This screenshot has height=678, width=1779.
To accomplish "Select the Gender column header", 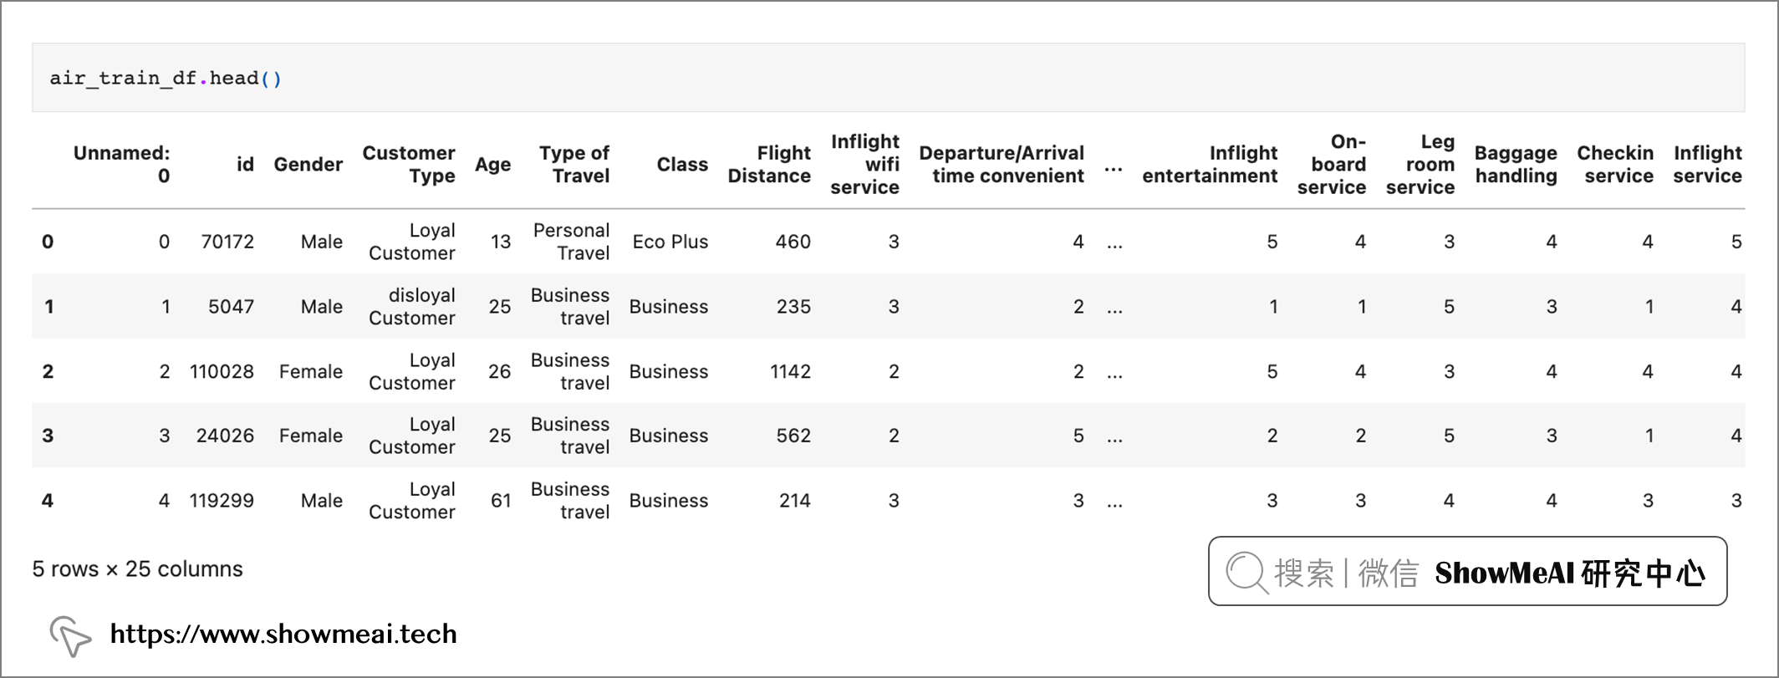I will (x=308, y=165).
